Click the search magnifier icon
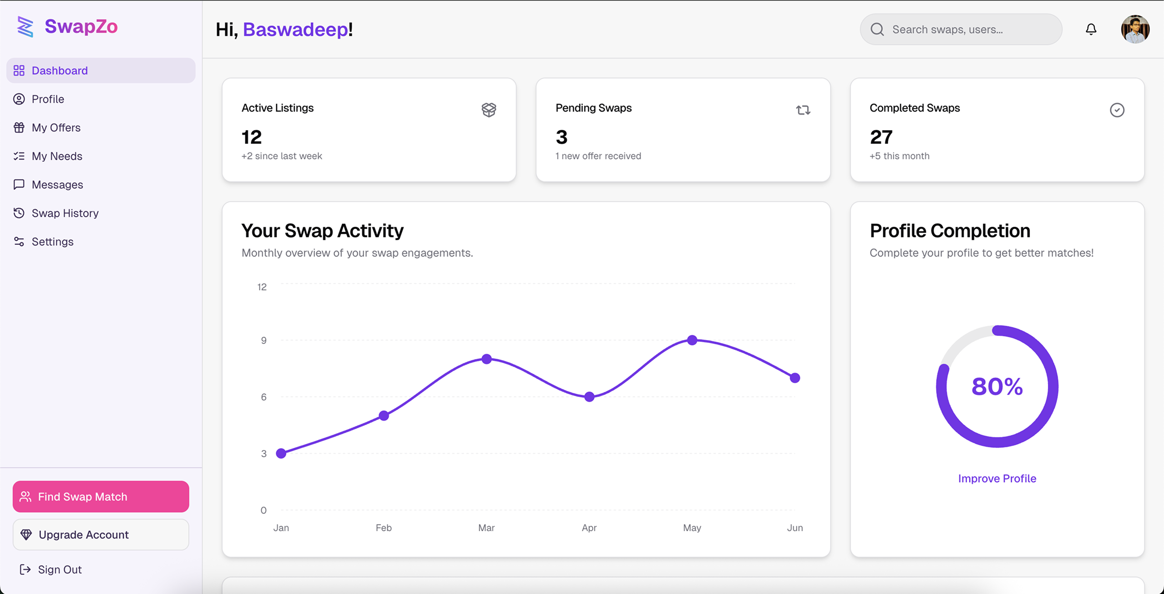The height and width of the screenshot is (594, 1164). point(877,29)
